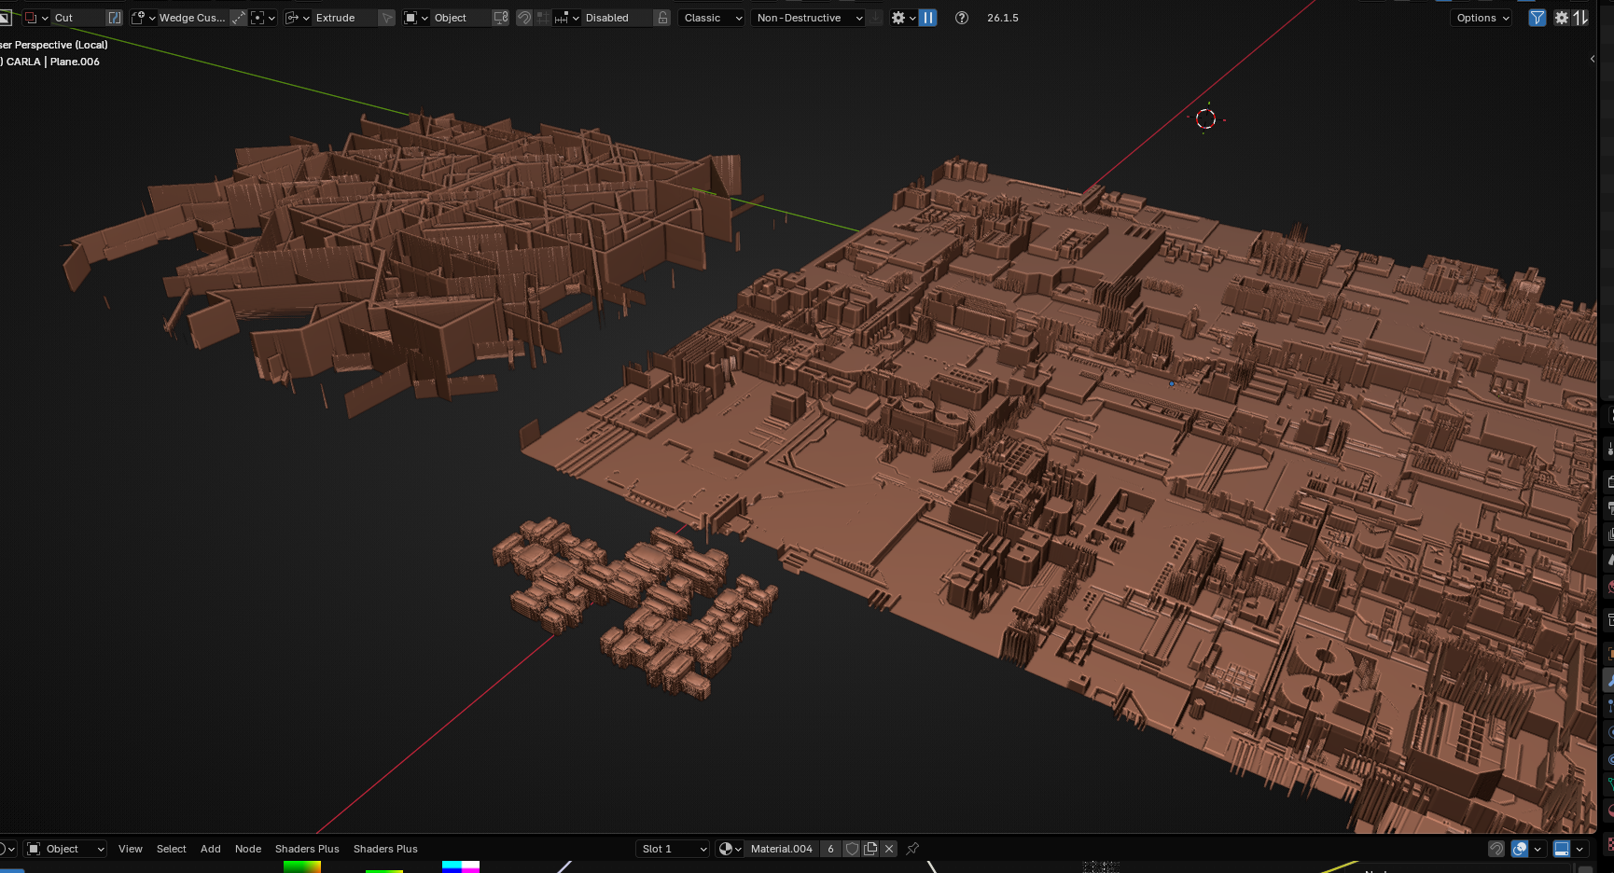
Task: Pin the node editor with the pin icon
Action: click(x=912, y=849)
